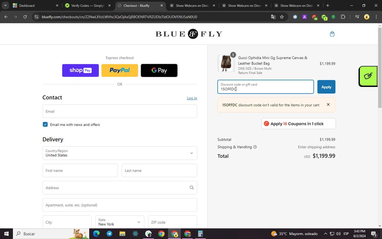382x239 pixels.
Task: Click the Bluefly logo
Action: pyautogui.click(x=189, y=34)
